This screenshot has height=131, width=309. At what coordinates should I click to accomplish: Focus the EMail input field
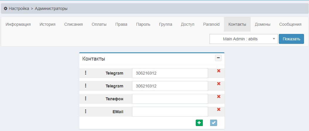point(170,112)
